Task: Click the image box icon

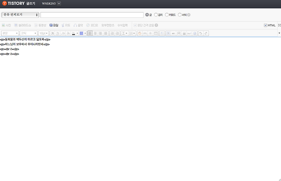Action: tap(162, 33)
